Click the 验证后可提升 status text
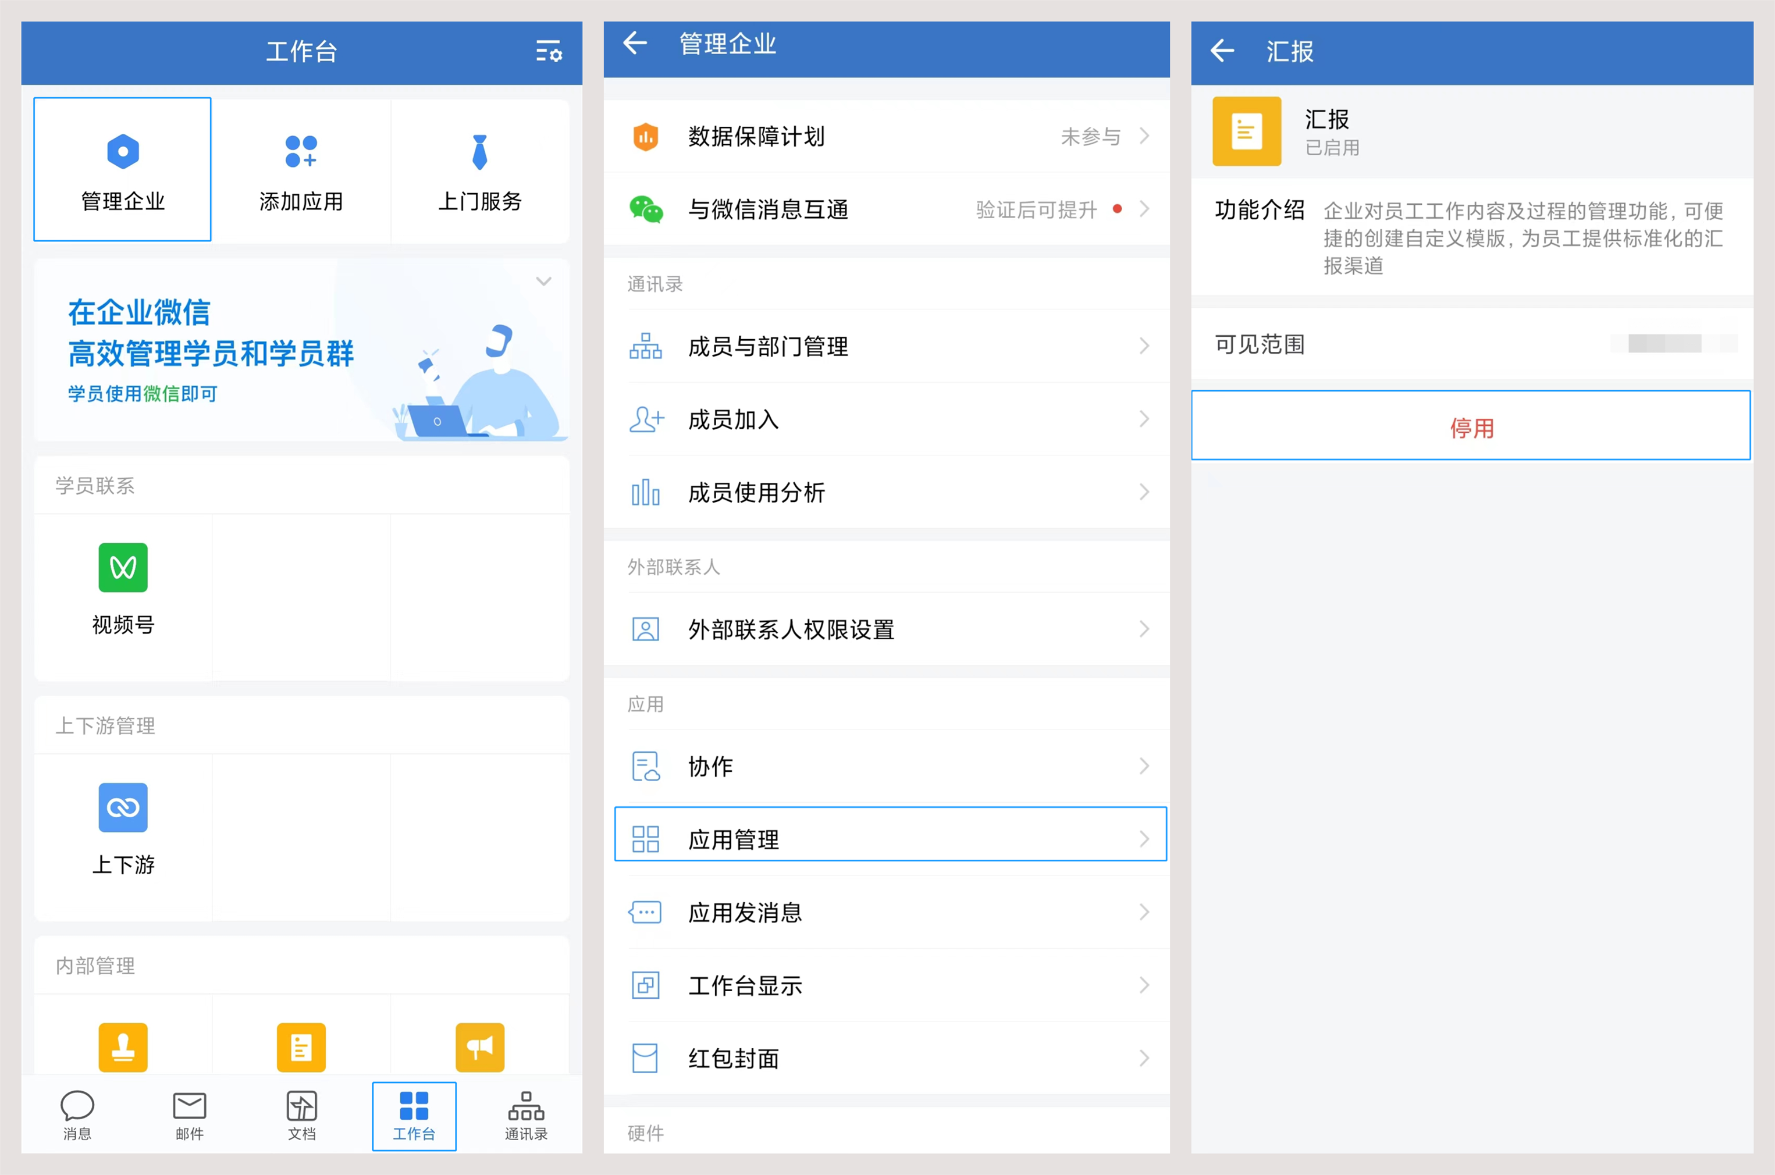This screenshot has width=1775, height=1175. pos(1036,210)
